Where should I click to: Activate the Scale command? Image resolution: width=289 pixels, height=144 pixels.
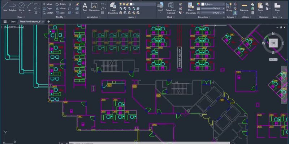(x=60, y=13)
